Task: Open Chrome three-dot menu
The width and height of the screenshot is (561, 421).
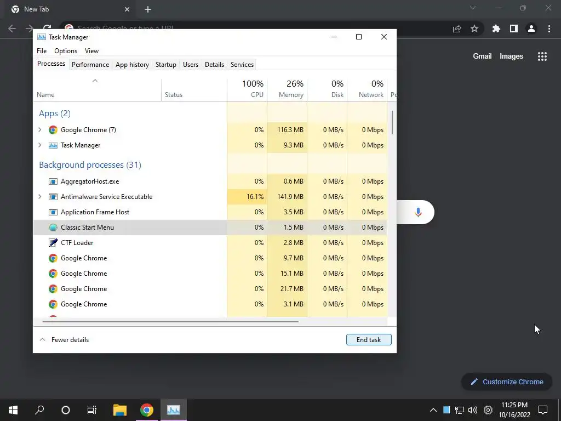Action: click(x=549, y=29)
